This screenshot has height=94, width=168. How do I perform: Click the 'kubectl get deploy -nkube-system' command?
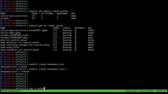48,11
